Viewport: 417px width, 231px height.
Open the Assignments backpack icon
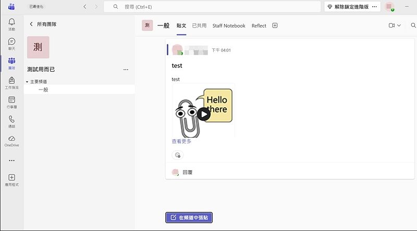(11, 83)
